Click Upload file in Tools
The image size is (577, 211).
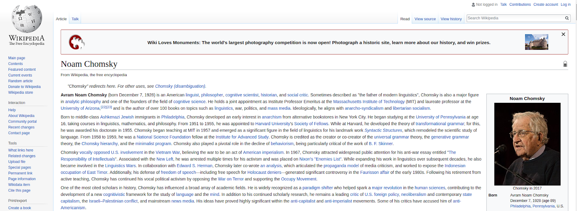[x=17, y=162]
